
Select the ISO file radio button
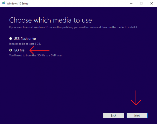point(10,50)
